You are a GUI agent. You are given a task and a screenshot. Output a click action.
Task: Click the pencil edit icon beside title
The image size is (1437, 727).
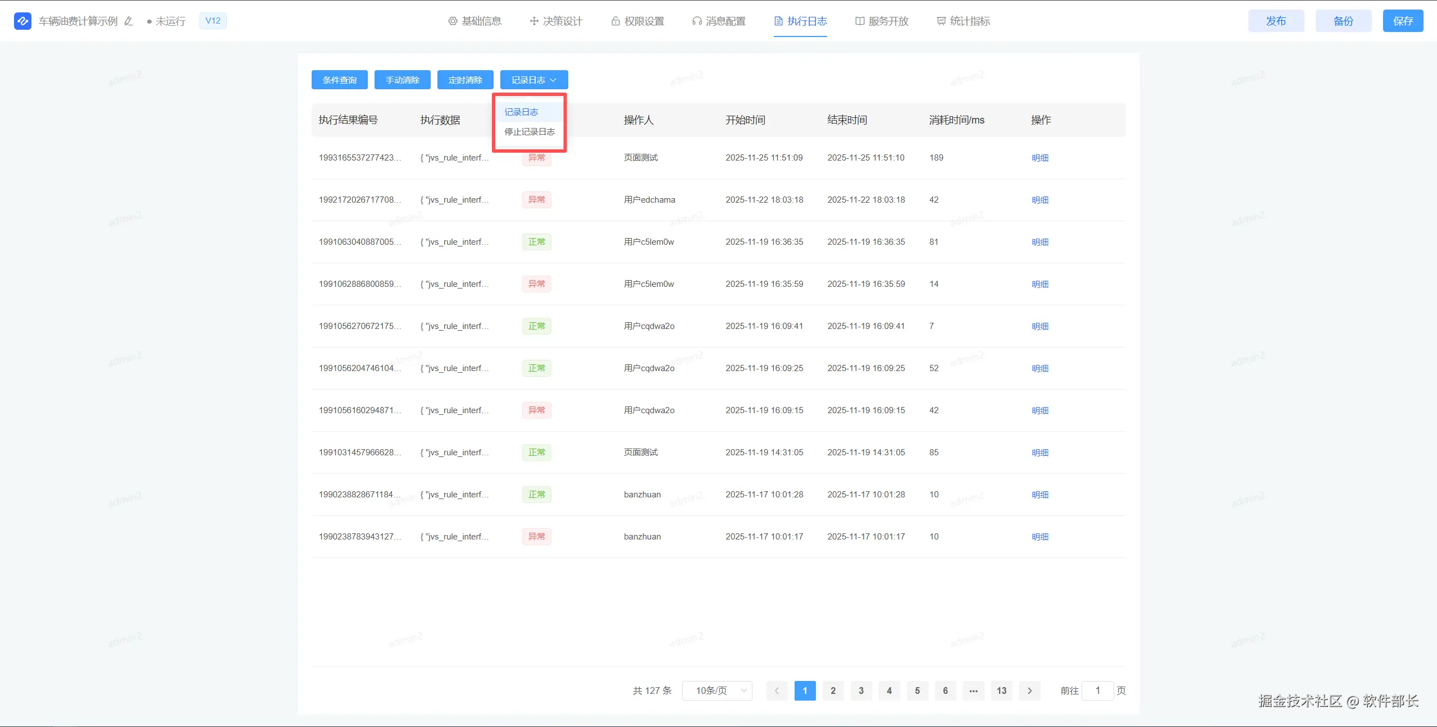pos(129,21)
